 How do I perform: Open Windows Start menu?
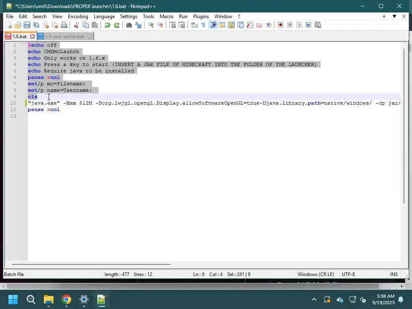(x=13, y=299)
